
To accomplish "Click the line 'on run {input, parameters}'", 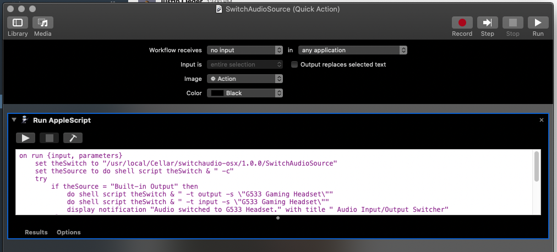I will click(x=70, y=156).
